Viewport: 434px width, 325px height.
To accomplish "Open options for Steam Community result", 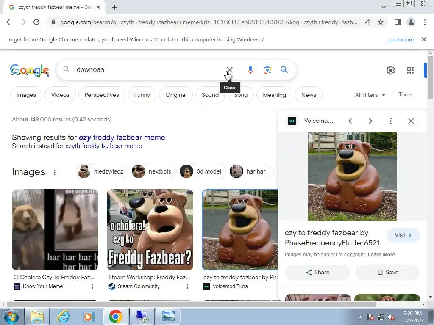I will click(187, 286).
